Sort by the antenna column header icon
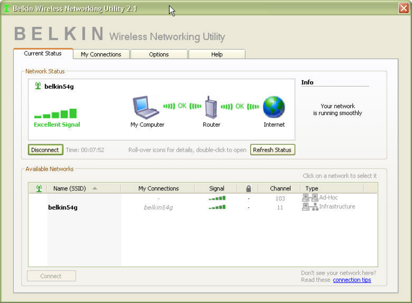Screen dimensions: 412x303 (39, 188)
